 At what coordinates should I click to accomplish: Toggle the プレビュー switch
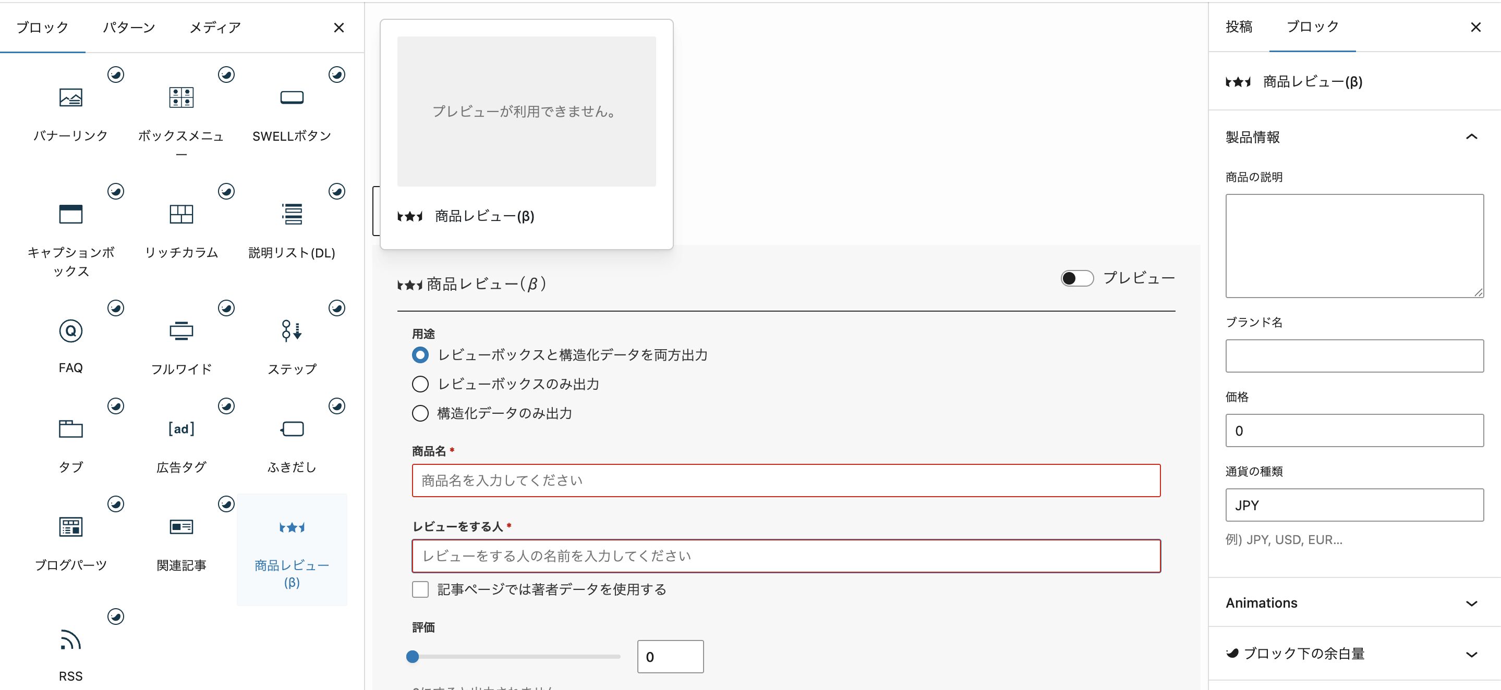(1076, 278)
